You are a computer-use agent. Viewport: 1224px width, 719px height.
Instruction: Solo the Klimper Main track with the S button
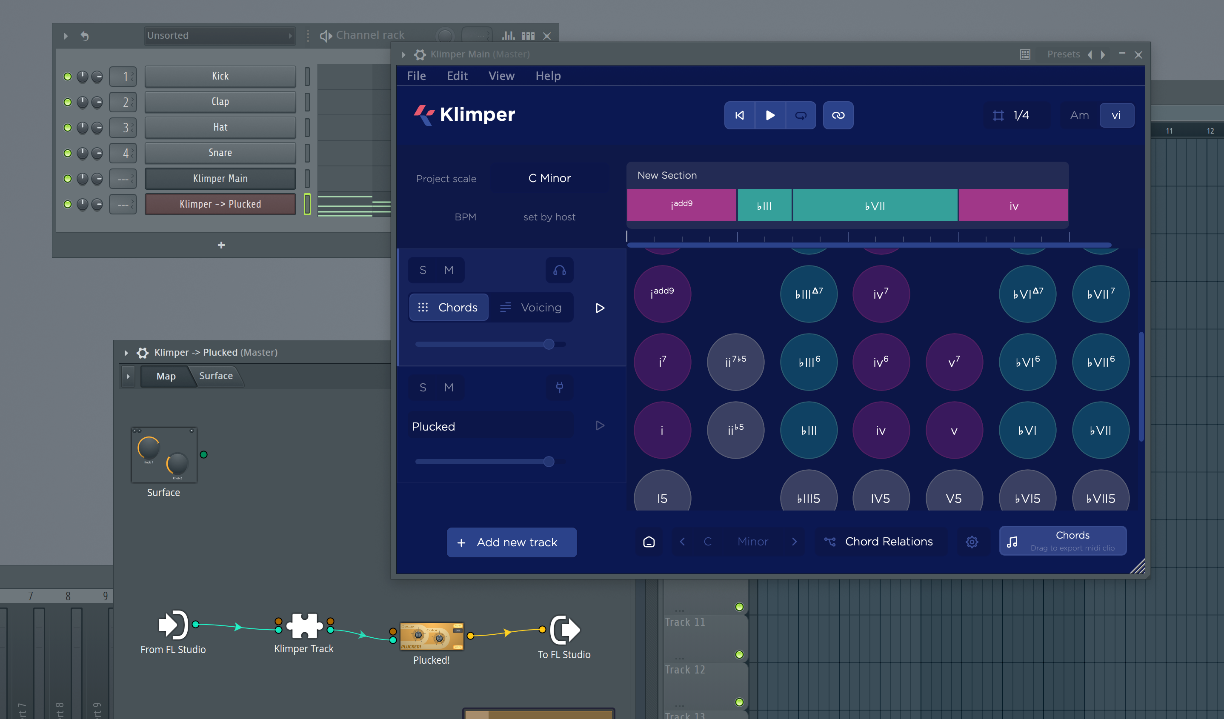point(422,270)
